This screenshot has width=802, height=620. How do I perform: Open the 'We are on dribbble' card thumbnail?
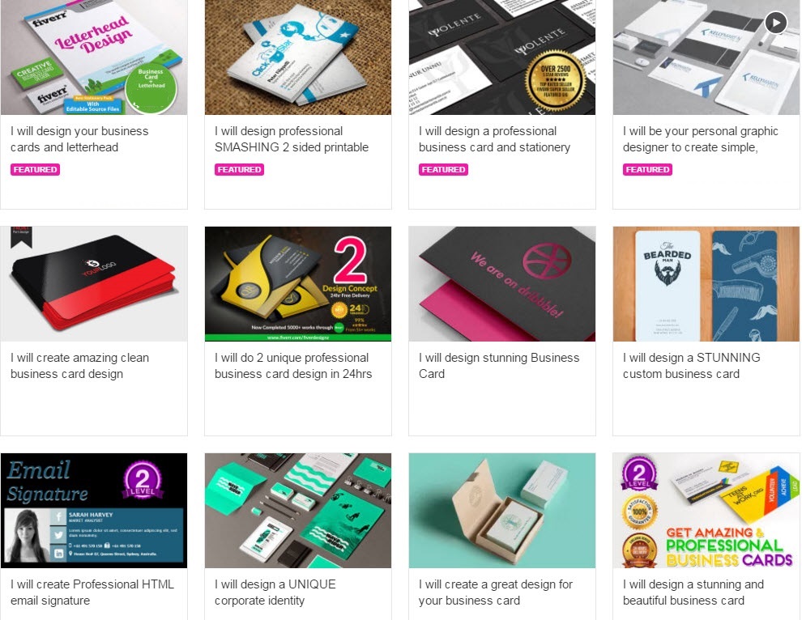(502, 283)
